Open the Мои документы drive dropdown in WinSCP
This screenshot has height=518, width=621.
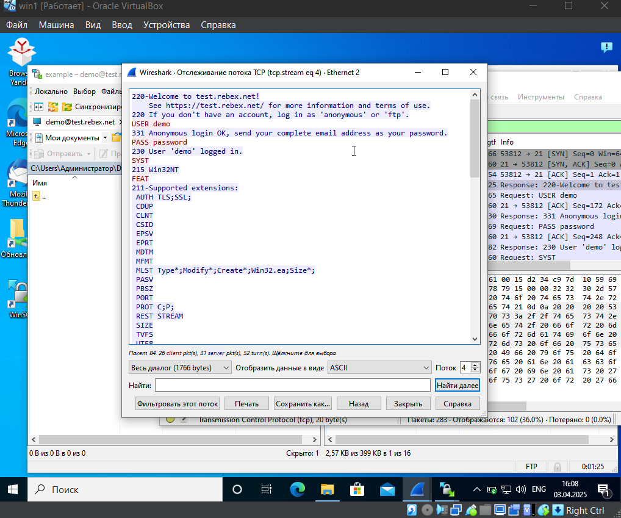tap(105, 138)
